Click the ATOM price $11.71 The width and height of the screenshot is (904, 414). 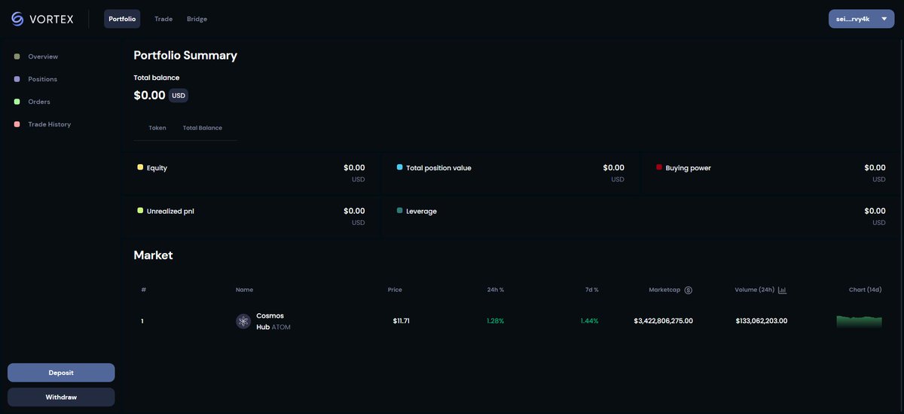pos(401,321)
